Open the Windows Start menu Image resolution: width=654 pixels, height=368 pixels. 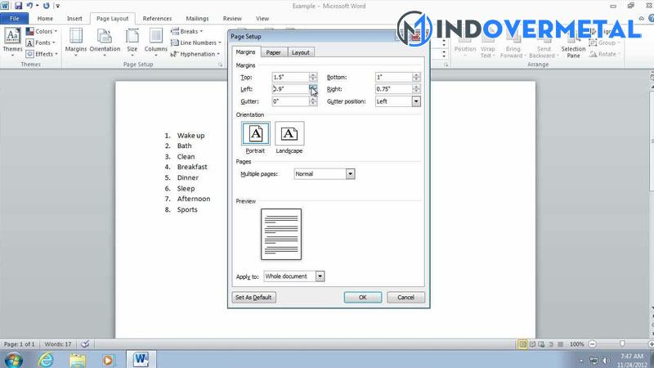tap(13, 359)
